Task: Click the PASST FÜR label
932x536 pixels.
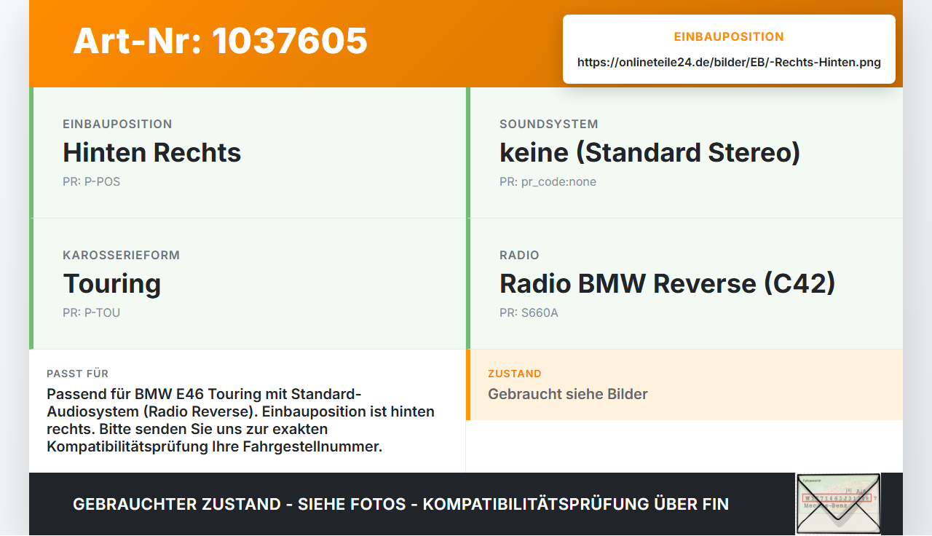Action: click(x=78, y=374)
